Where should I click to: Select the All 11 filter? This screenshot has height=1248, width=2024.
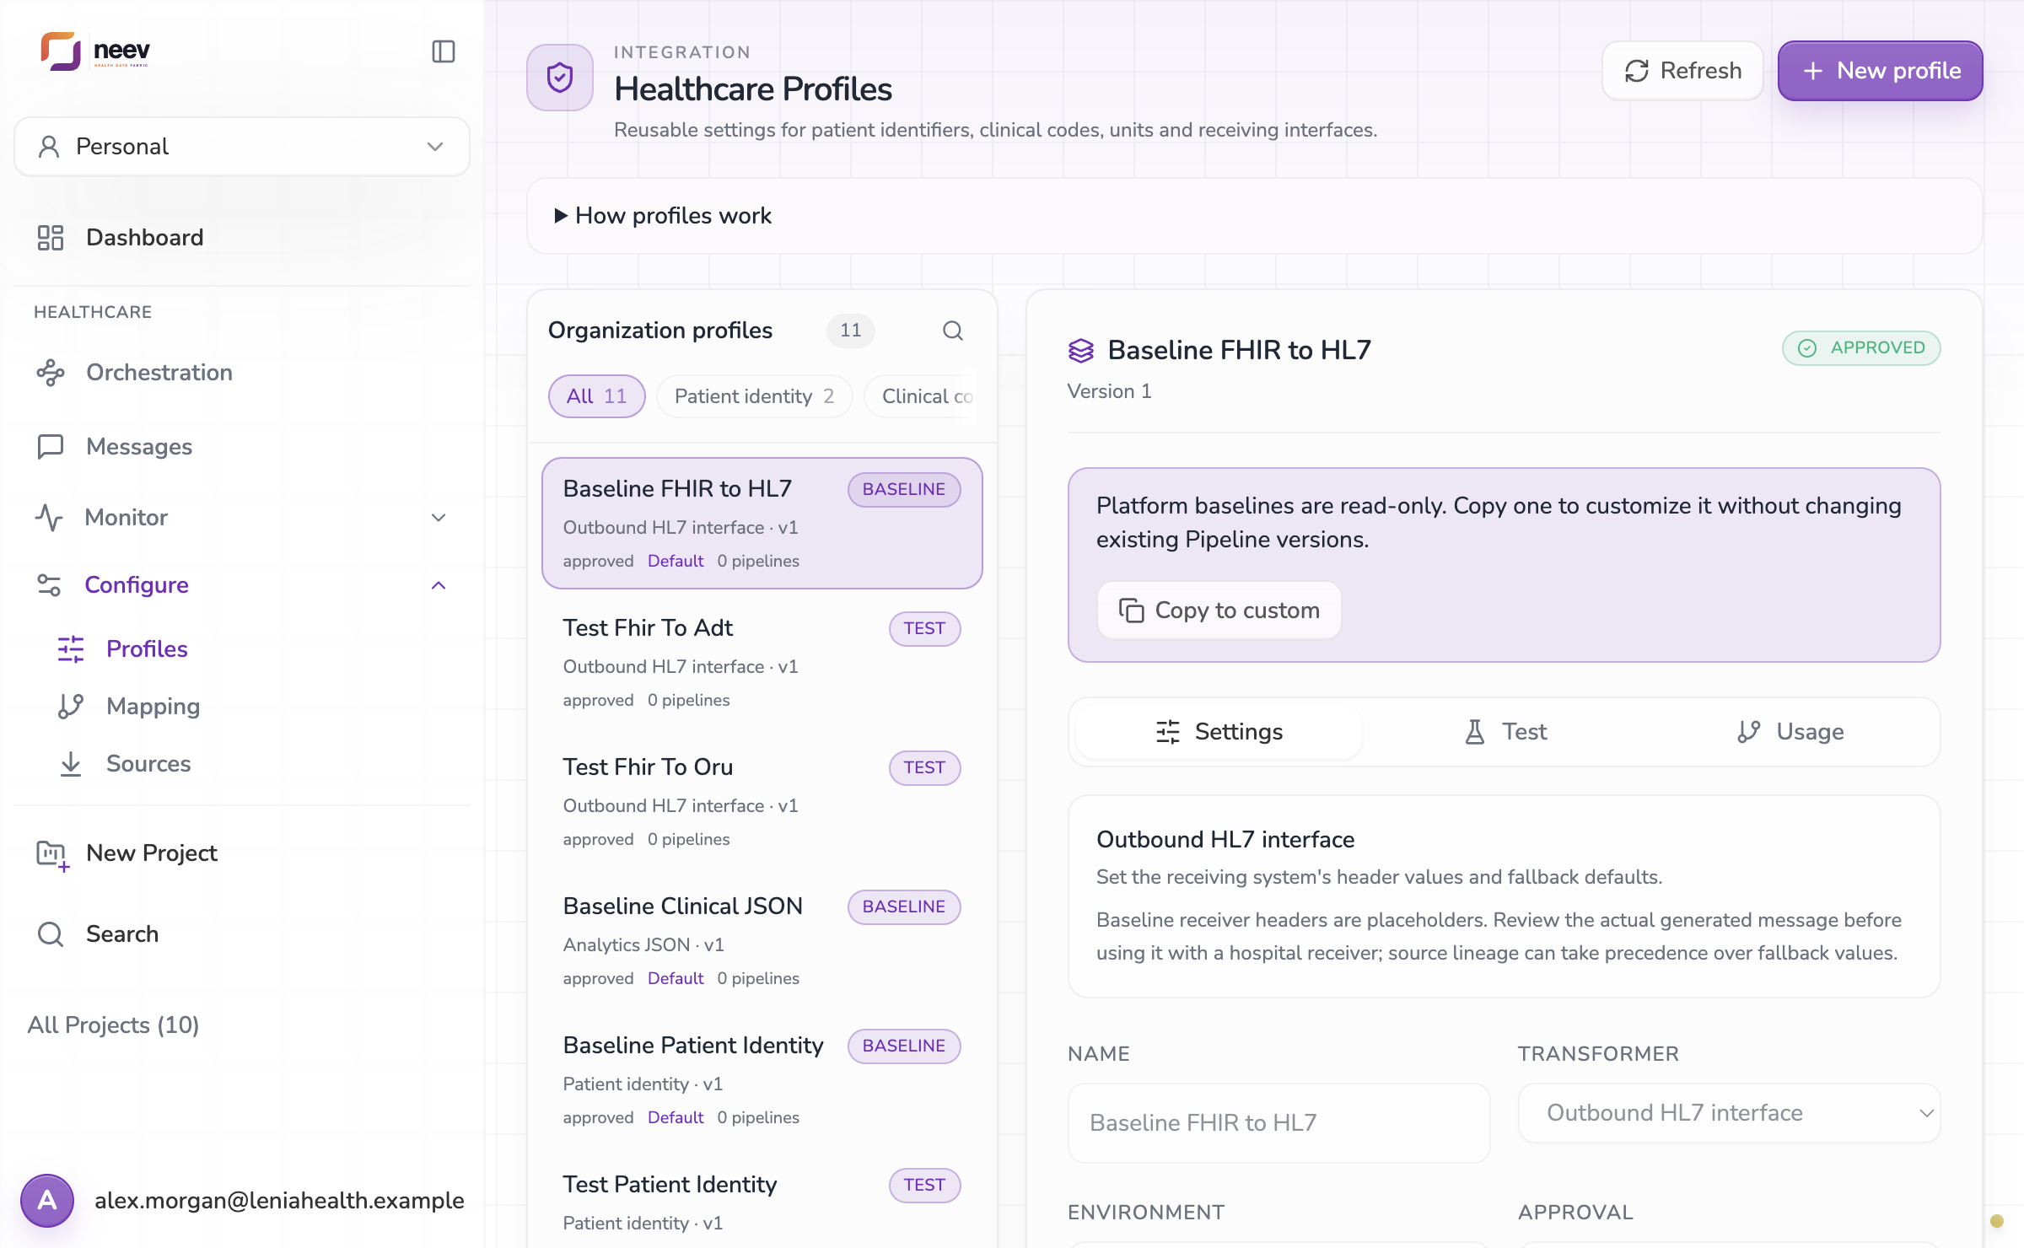click(x=596, y=396)
